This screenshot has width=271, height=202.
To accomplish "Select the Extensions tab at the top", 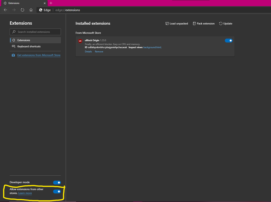I will click(24, 3).
